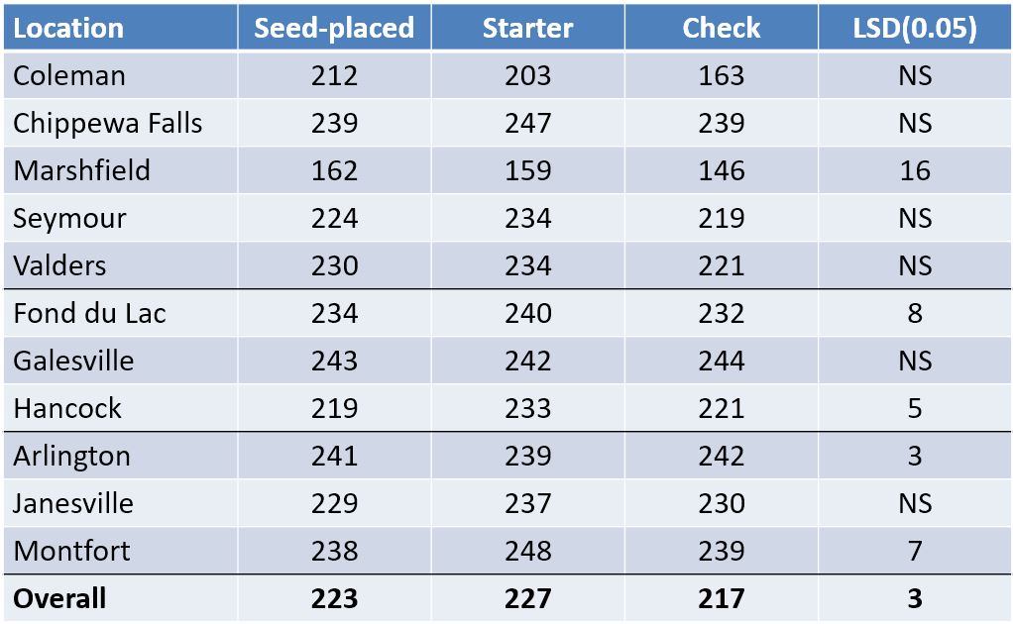Select the Seed-placed column header
Image resolution: width=1013 pixels, height=624 pixels.
[x=334, y=28]
